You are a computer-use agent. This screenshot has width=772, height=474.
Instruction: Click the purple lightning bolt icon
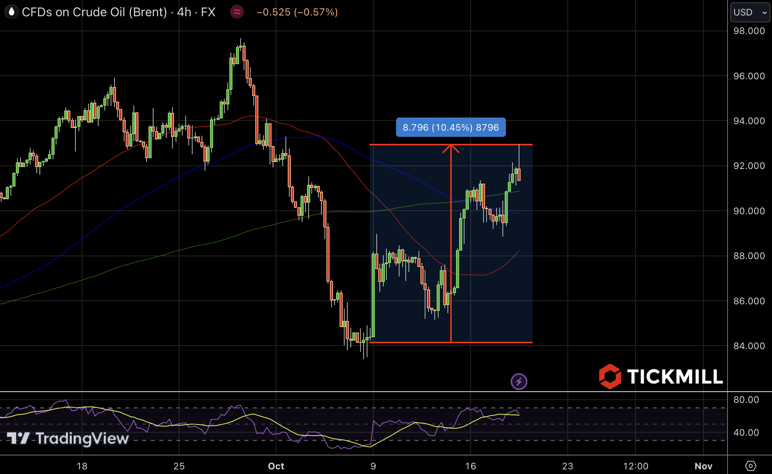519,382
